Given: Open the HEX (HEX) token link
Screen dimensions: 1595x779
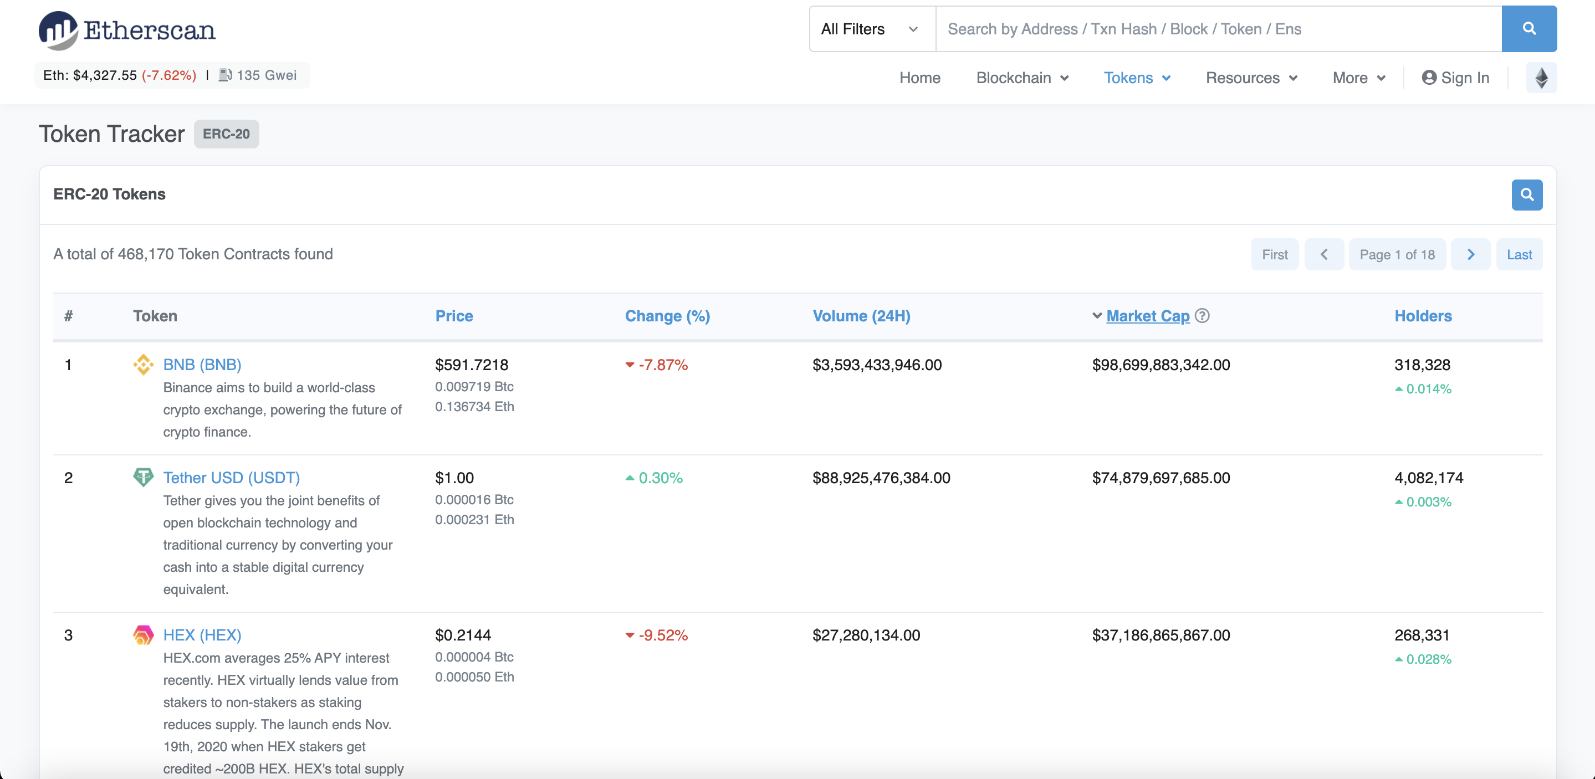Looking at the screenshot, I should pos(202,635).
